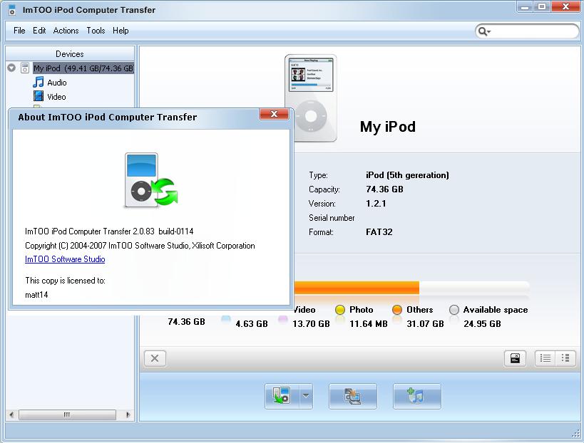Visit the ImTOO Software Studio link

click(x=65, y=259)
